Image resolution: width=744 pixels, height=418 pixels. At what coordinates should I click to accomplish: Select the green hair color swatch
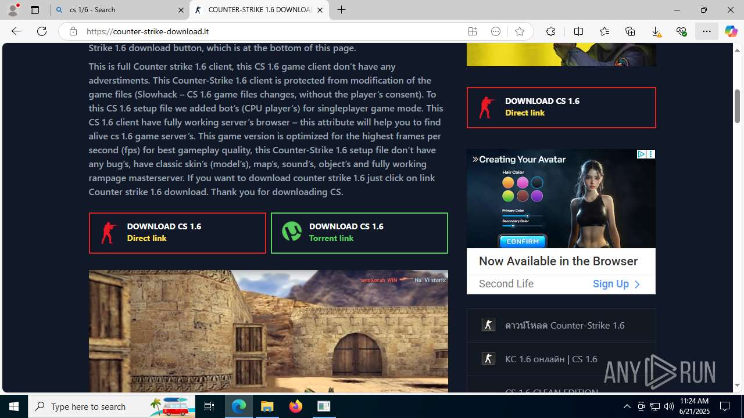[509, 196]
